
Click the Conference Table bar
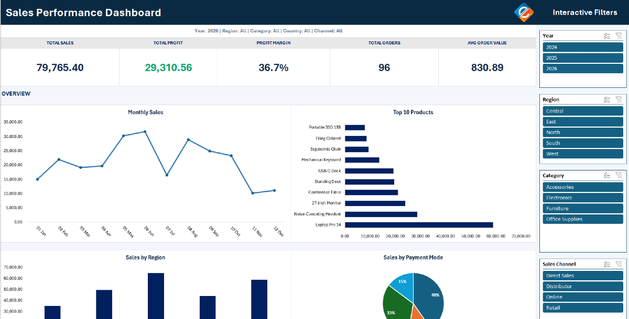pos(371,192)
